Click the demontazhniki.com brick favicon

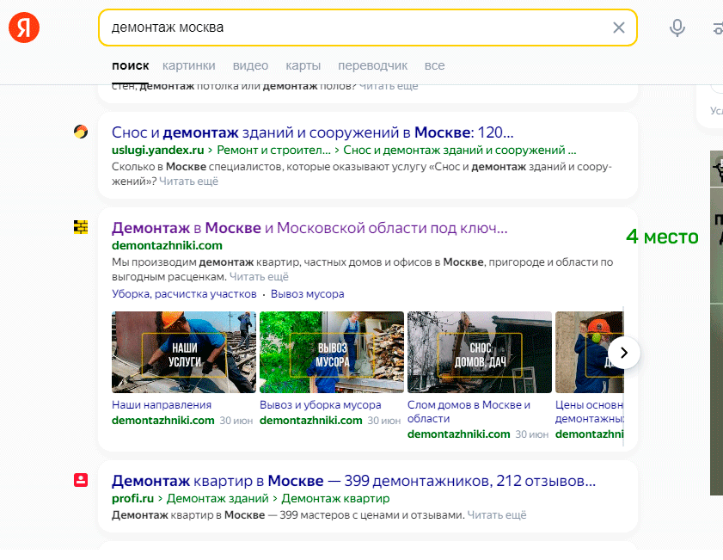(81, 227)
